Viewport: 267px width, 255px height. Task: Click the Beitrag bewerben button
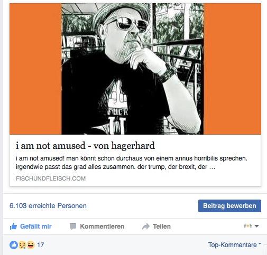[229, 206]
